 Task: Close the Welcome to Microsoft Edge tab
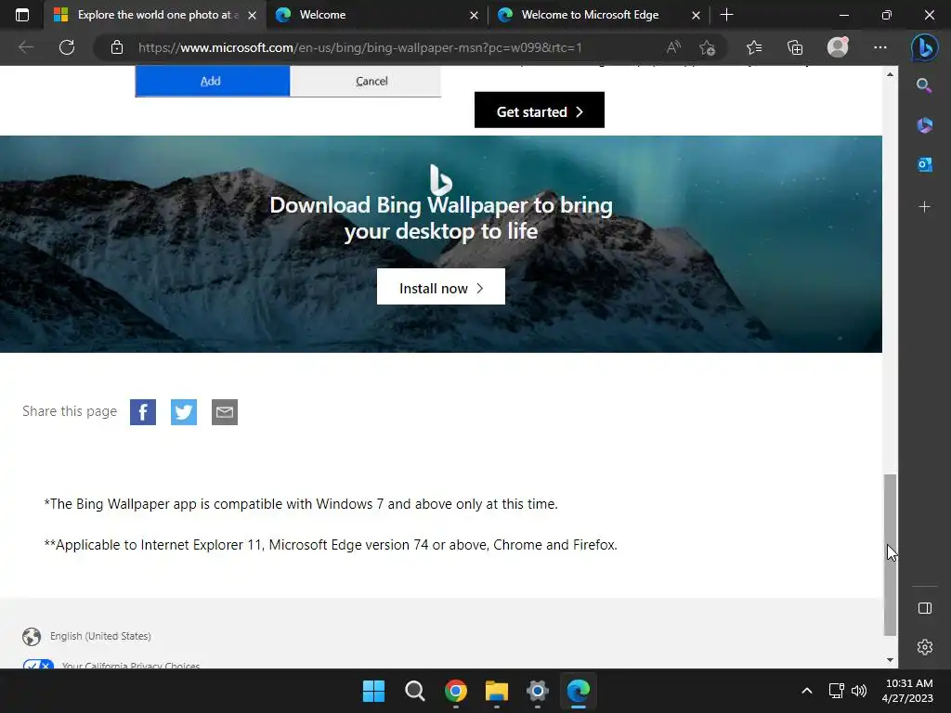(696, 15)
